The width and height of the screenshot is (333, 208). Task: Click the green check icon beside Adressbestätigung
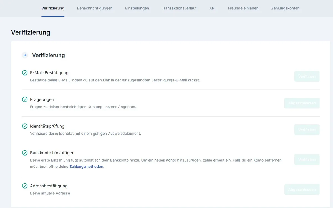(x=25, y=186)
